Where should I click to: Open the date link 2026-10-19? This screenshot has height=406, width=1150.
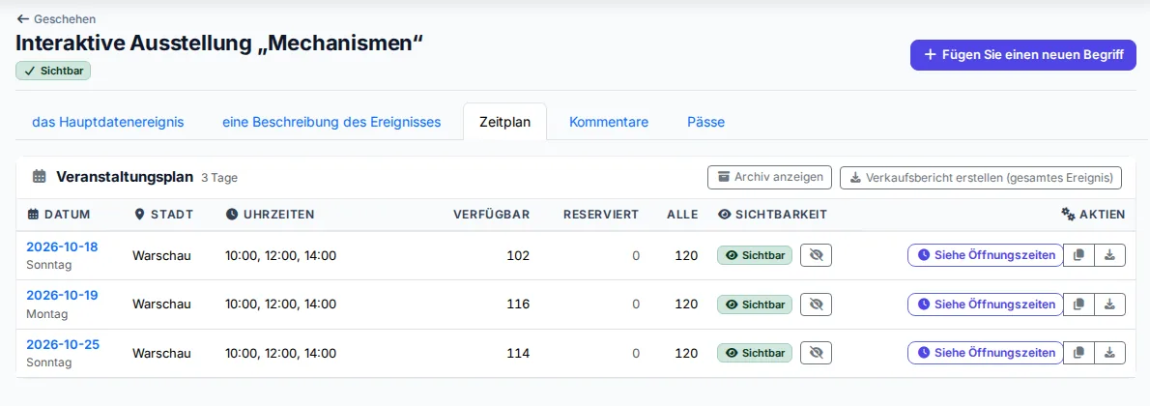(x=63, y=295)
